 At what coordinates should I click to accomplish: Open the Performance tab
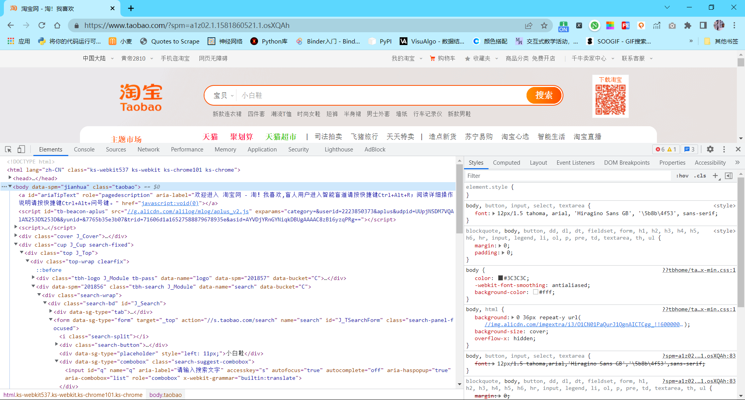(x=187, y=150)
